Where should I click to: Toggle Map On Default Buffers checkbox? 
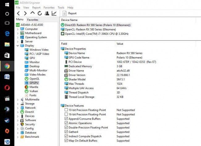[x=66, y=140]
